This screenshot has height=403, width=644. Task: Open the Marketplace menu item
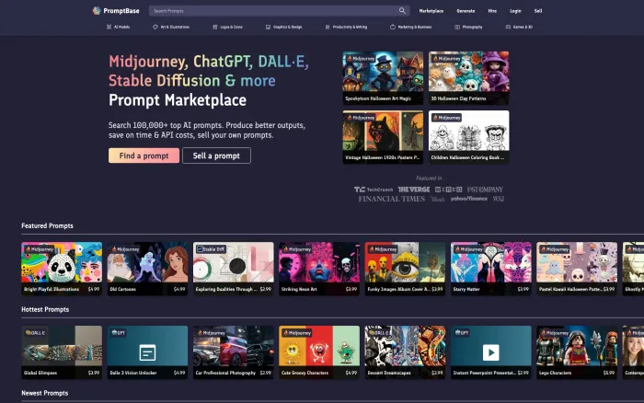pyautogui.click(x=431, y=11)
